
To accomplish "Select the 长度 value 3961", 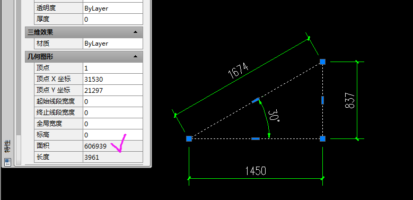I will [113, 158].
